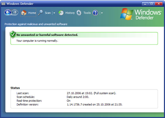This screenshot has height=118, width=165.
Task: Click the Tools gear icon
Action: pyautogui.click(x=79, y=13)
